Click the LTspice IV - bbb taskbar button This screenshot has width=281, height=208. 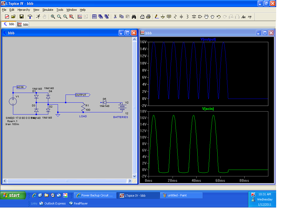pyautogui.click(x=138, y=195)
